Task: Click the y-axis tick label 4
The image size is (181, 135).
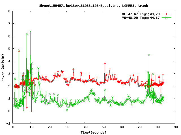Action: [x=9, y=61]
